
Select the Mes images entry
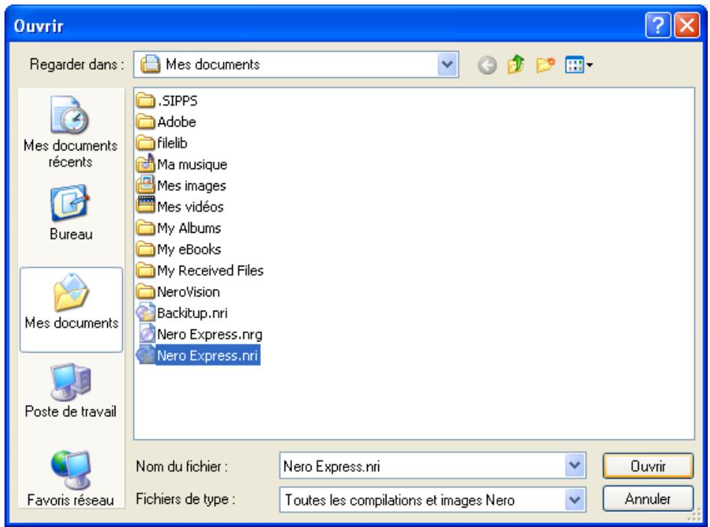point(192,186)
